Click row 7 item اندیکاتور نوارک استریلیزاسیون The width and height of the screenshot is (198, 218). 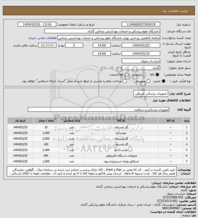coord(121,161)
